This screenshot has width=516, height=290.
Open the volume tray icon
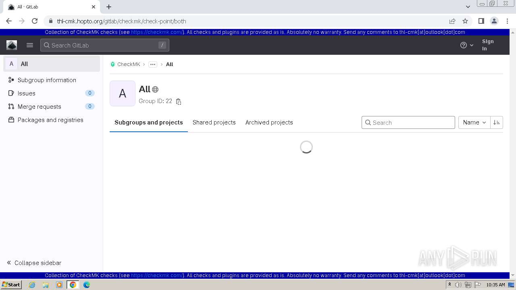(458, 285)
